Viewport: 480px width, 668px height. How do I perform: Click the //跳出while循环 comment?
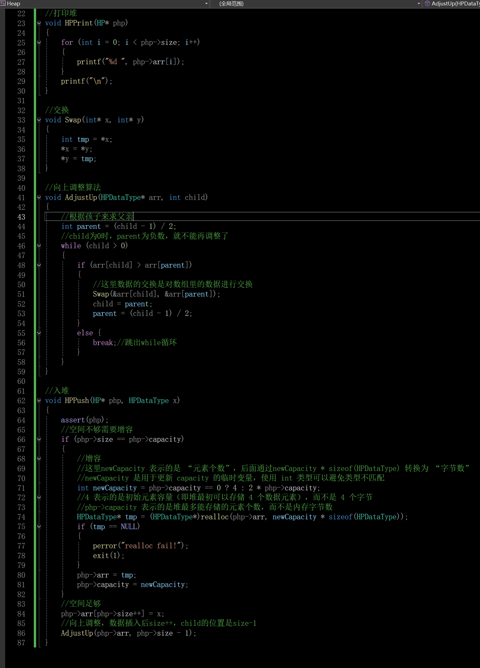[147, 343]
